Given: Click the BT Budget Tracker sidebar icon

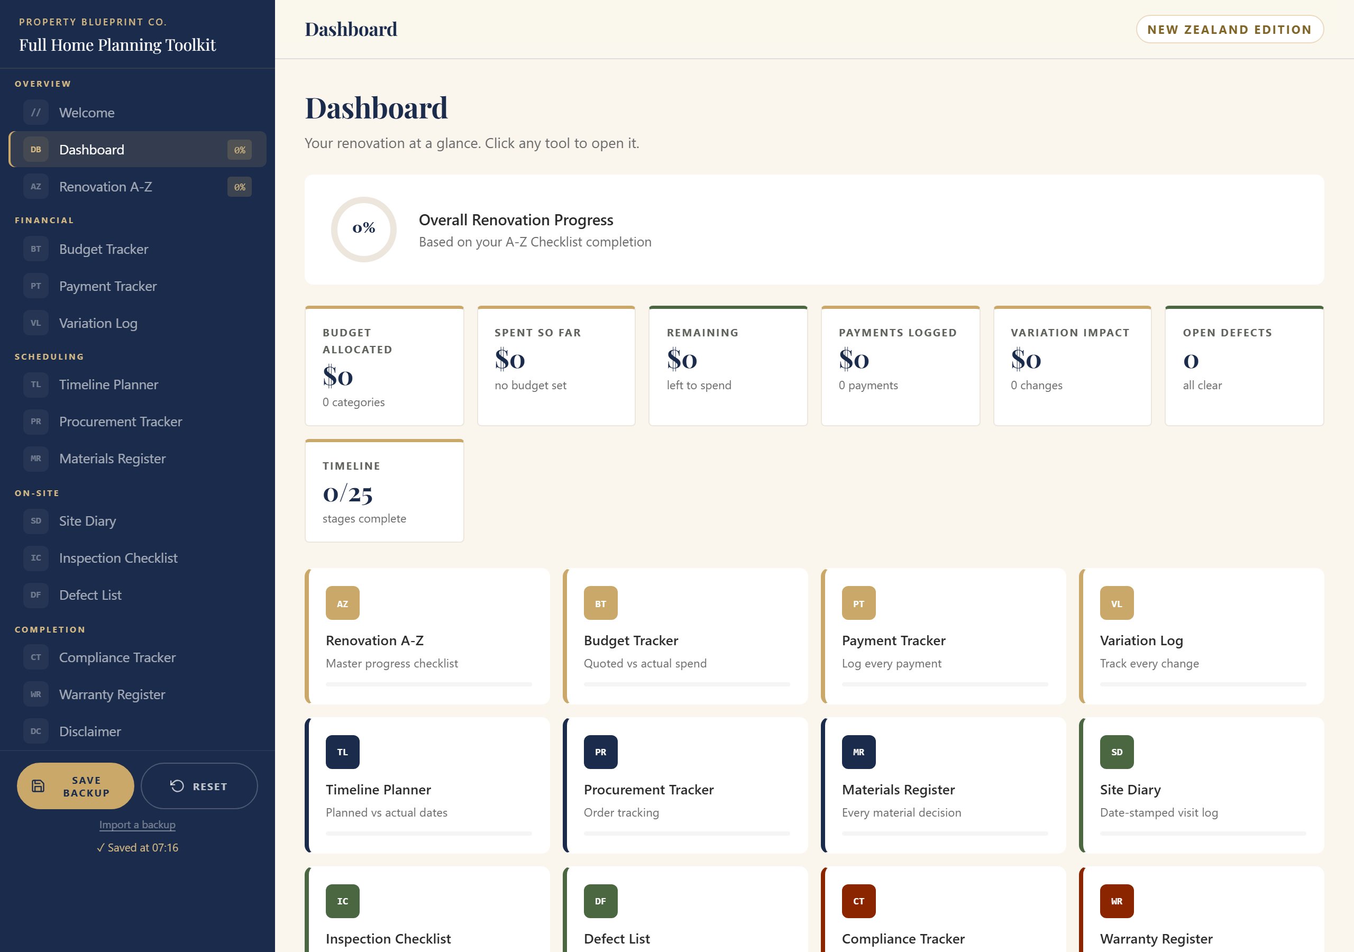Looking at the screenshot, I should tap(36, 250).
